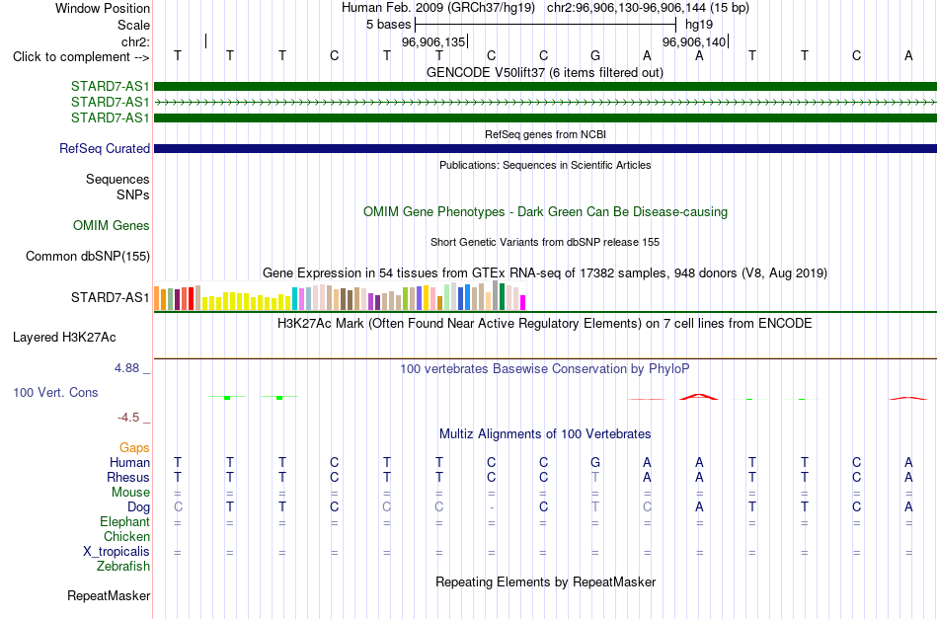Click the Dog species label

[x=138, y=507]
